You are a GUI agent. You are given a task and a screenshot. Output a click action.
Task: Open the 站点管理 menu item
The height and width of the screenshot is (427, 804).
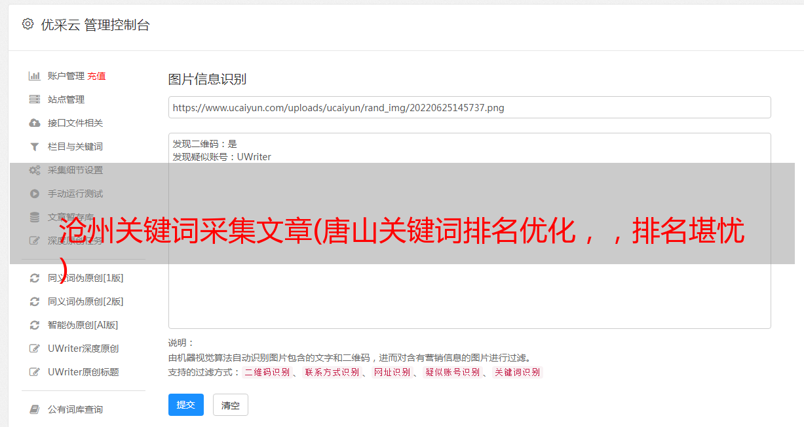[66, 99]
